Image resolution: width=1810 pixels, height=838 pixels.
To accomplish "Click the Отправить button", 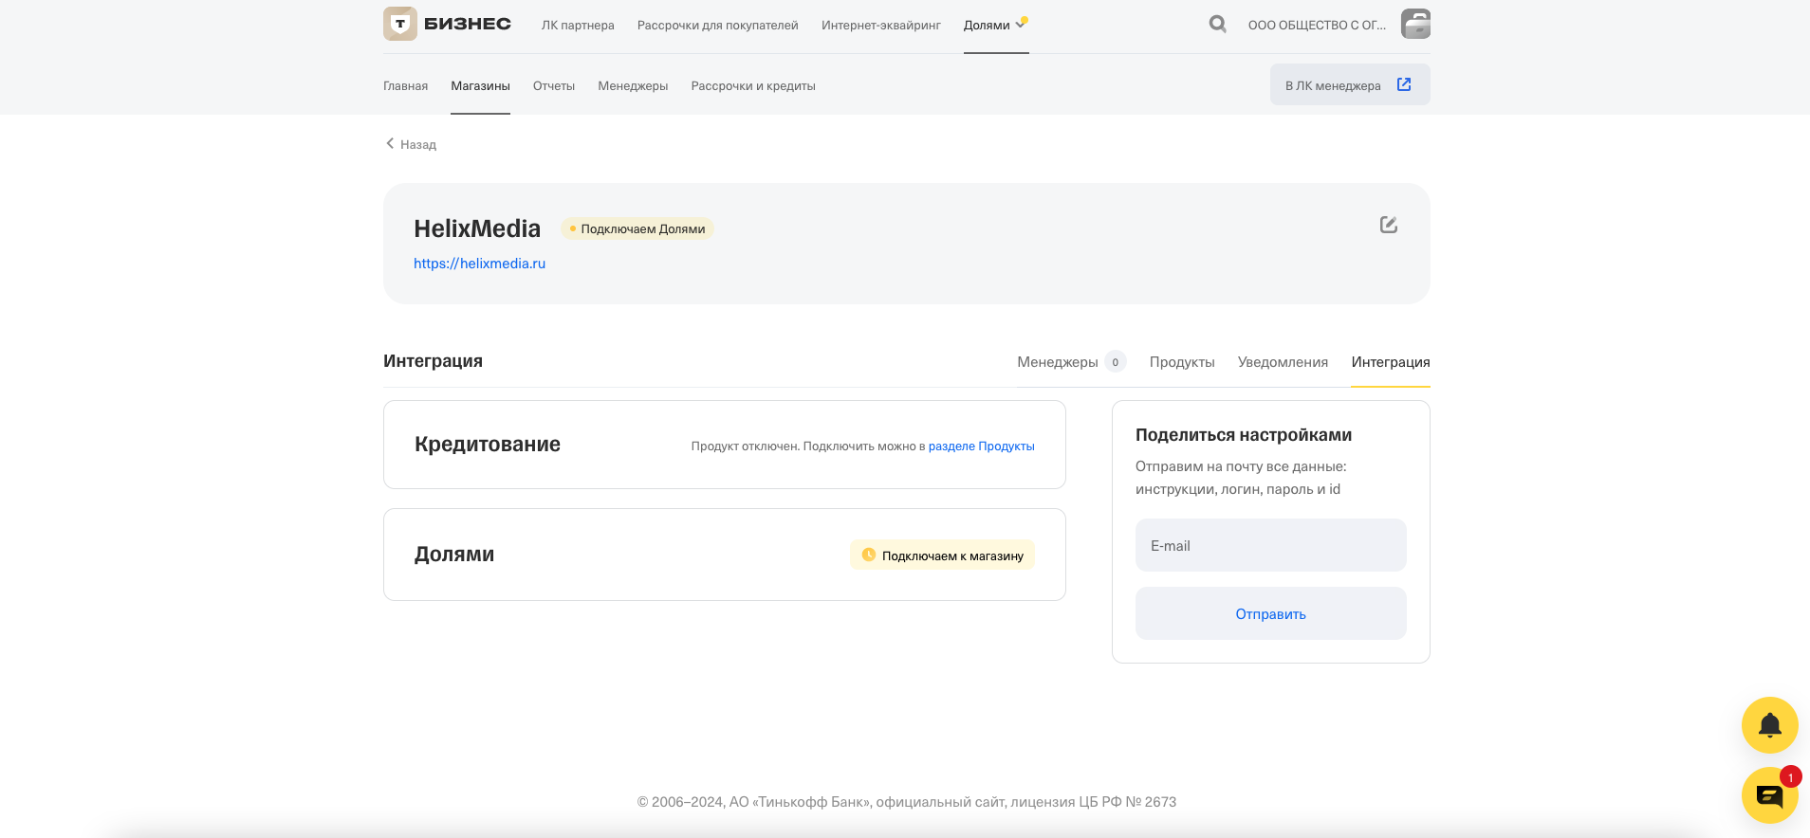I will [1271, 613].
